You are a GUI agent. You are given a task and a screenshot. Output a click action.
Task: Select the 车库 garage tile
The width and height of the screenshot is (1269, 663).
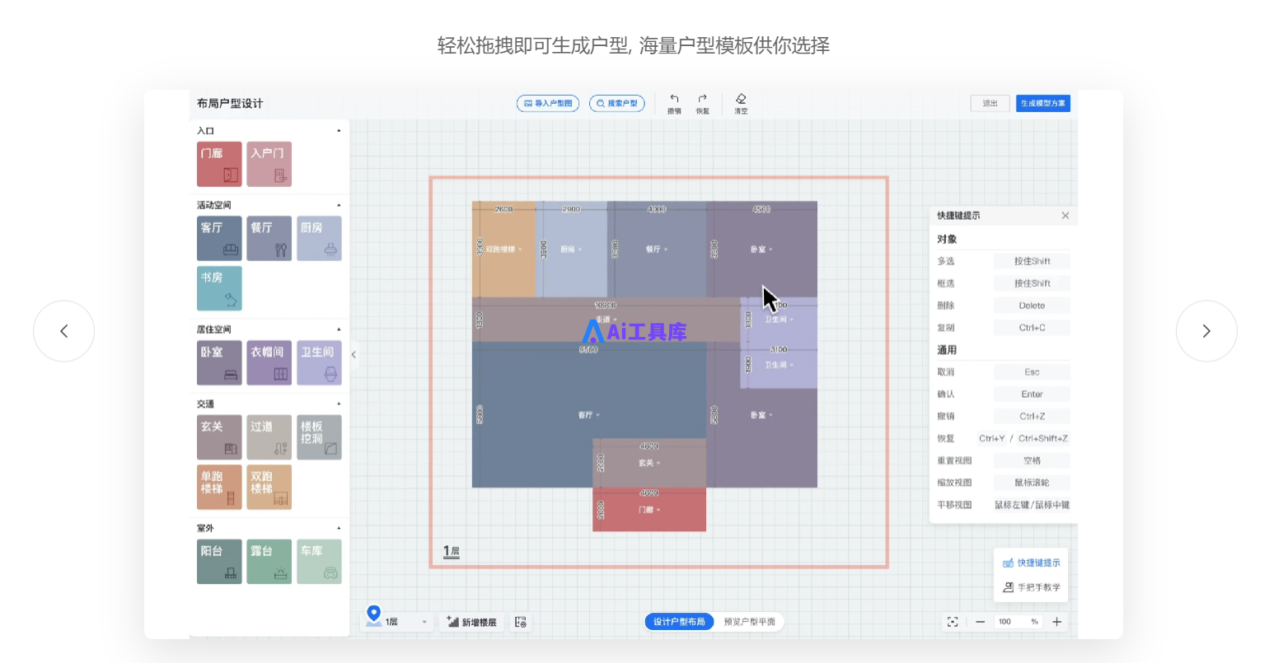[319, 562]
